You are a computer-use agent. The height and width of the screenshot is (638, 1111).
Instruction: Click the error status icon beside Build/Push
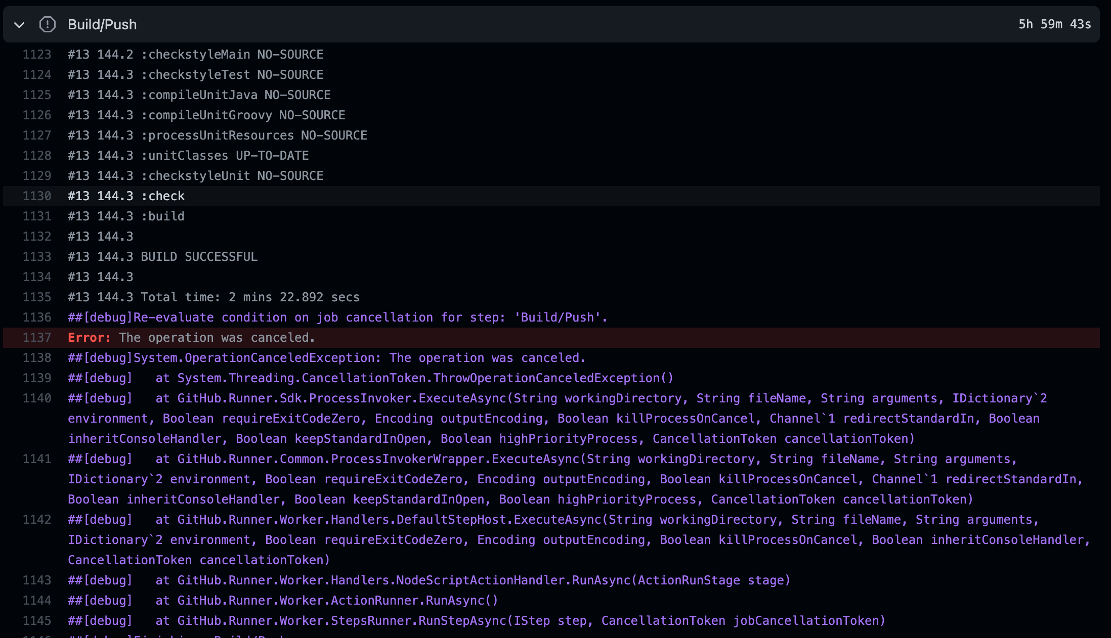pyautogui.click(x=47, y=24)
